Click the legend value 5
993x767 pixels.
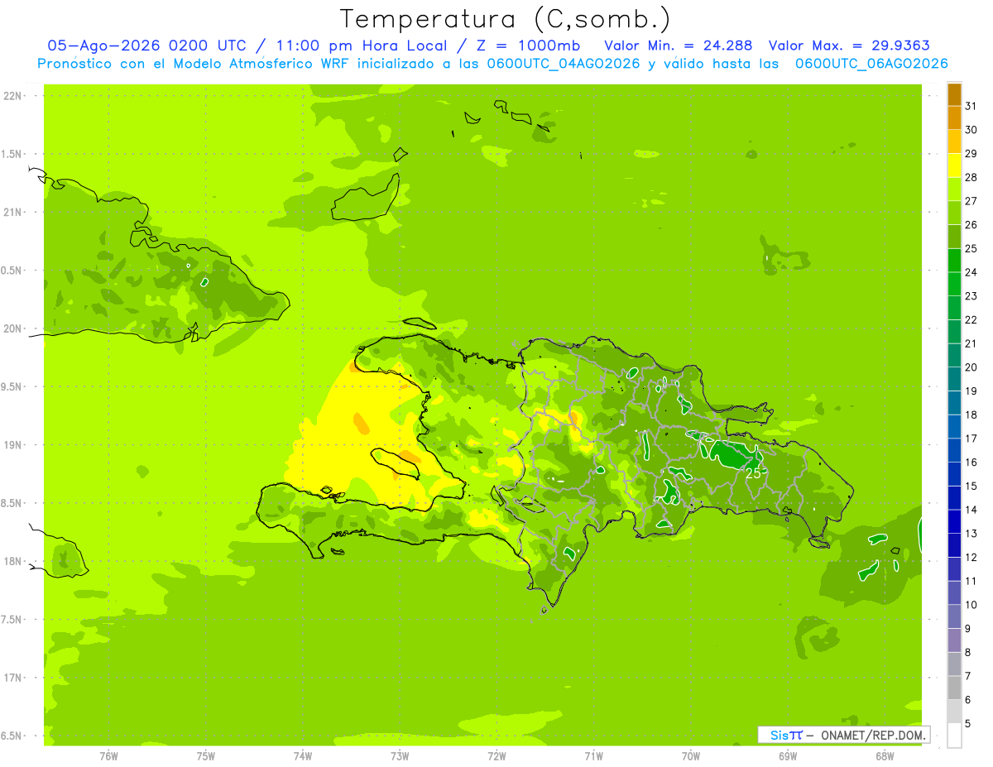point(968,723)
